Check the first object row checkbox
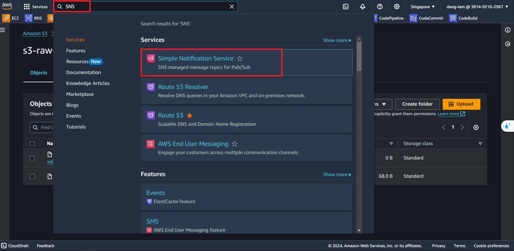Image resolution: width=514 pixels, height=251 pixels. (x=32, y=158)
